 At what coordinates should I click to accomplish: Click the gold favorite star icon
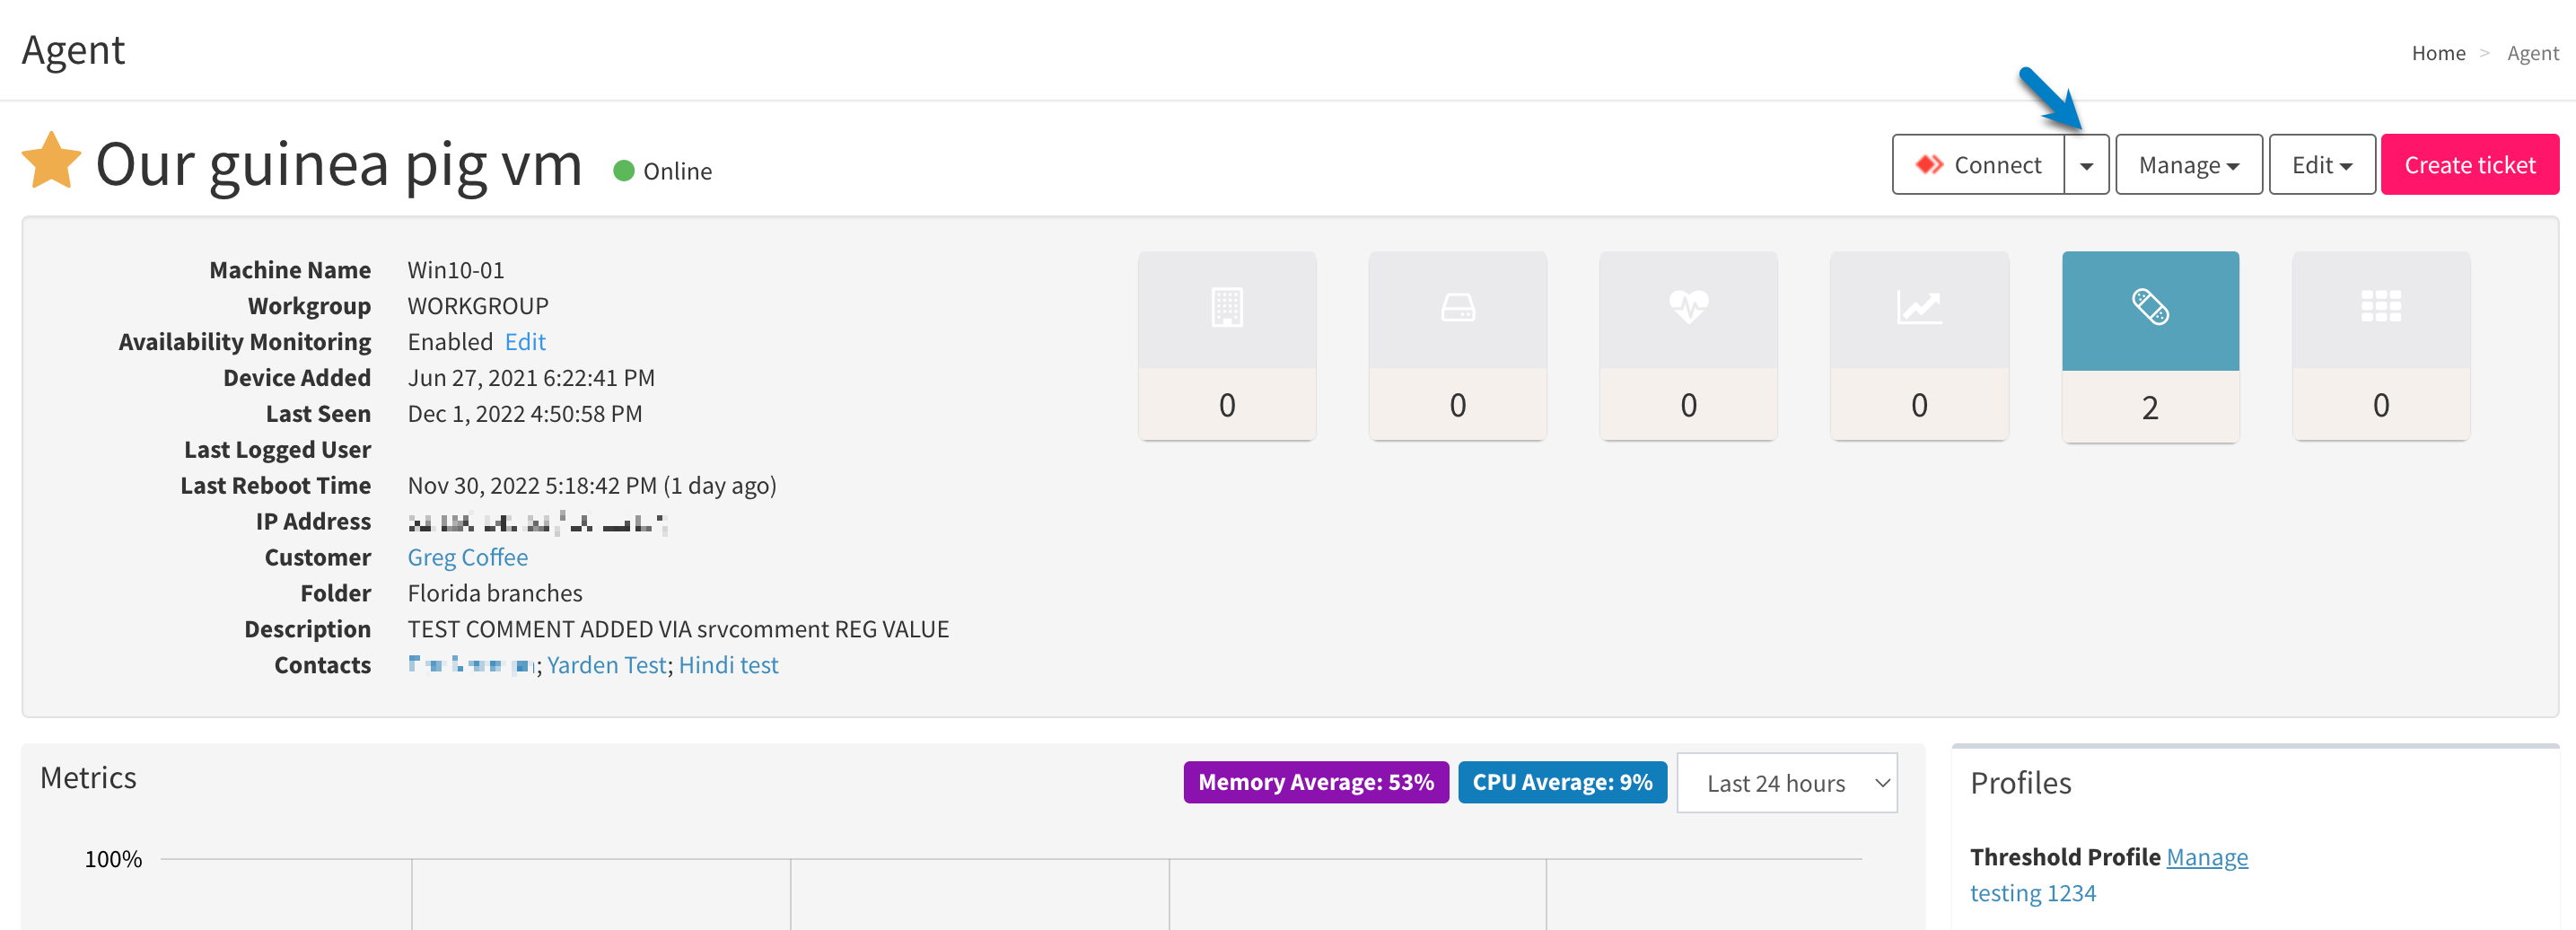click(x=51, y=162)
